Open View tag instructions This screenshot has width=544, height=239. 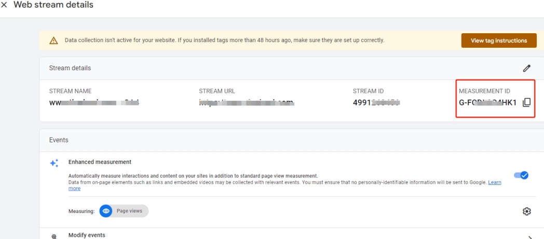point(498,41)
